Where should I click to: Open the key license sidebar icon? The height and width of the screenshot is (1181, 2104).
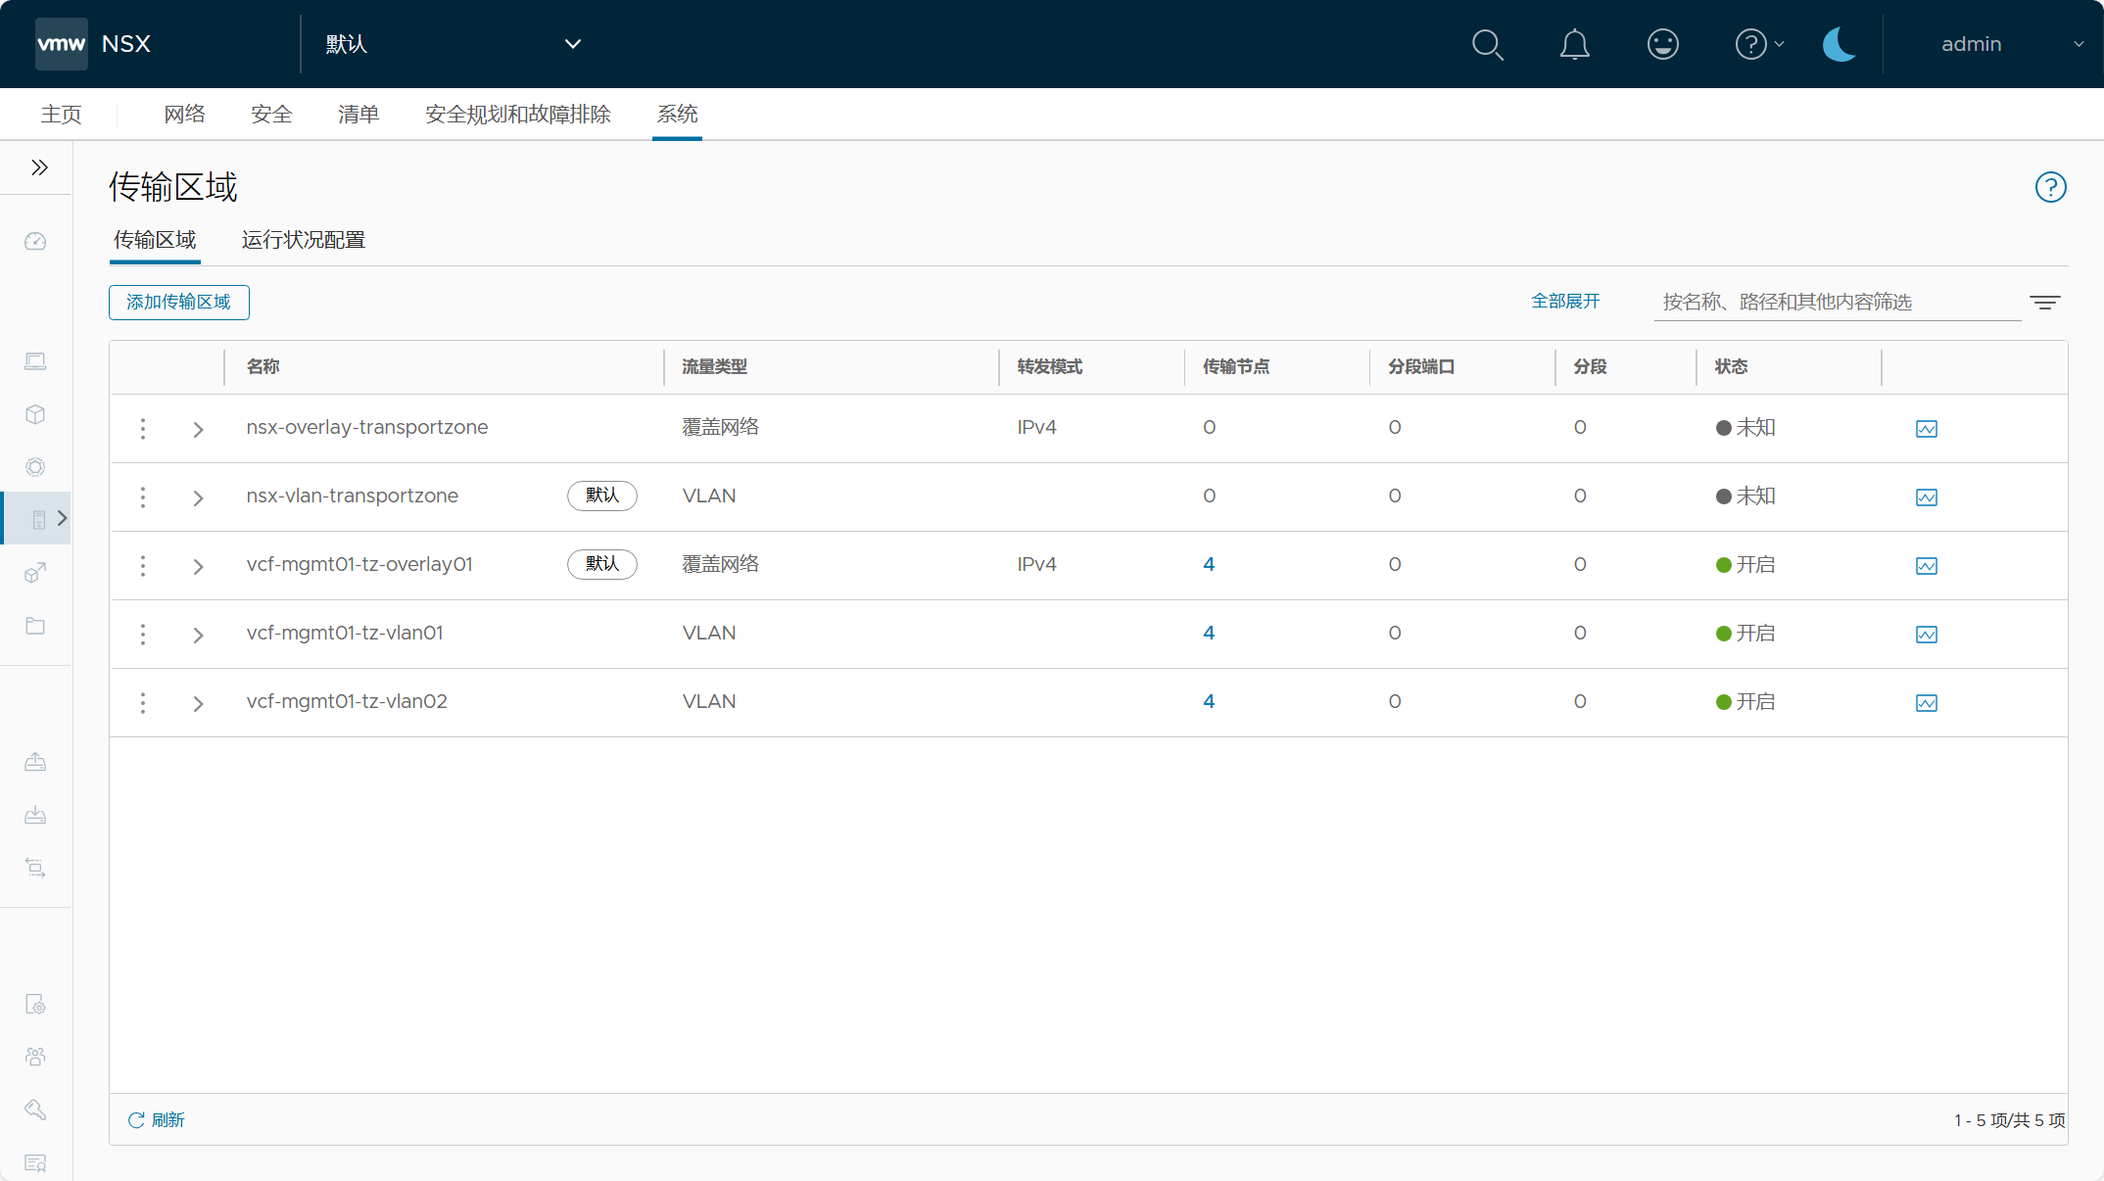coord(35,1110)
